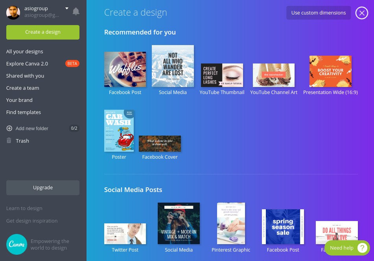Click the Facebook Post label under Waffles

click(x=125, y=92)
